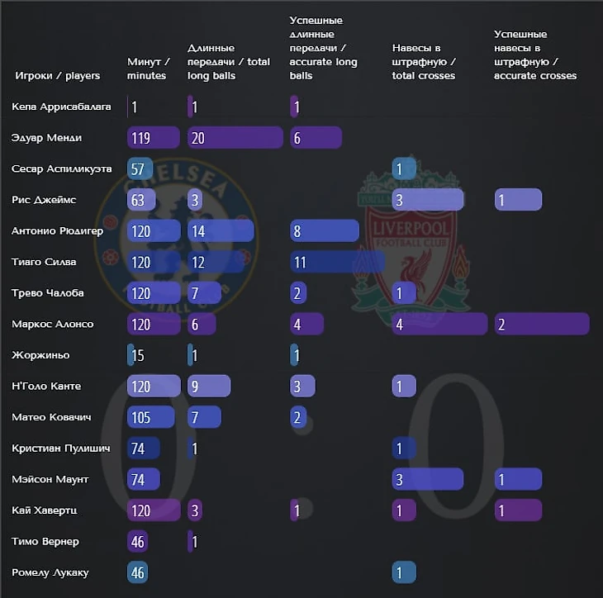Click the player name Тимо Вернер

(x=45, y=542)
